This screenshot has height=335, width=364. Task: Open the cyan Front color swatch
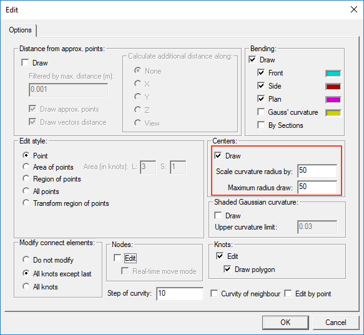pos(333,74)
